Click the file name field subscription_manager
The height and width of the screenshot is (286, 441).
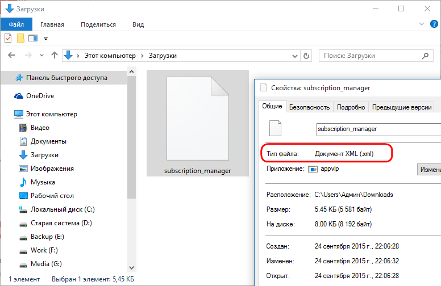point(378,129)
